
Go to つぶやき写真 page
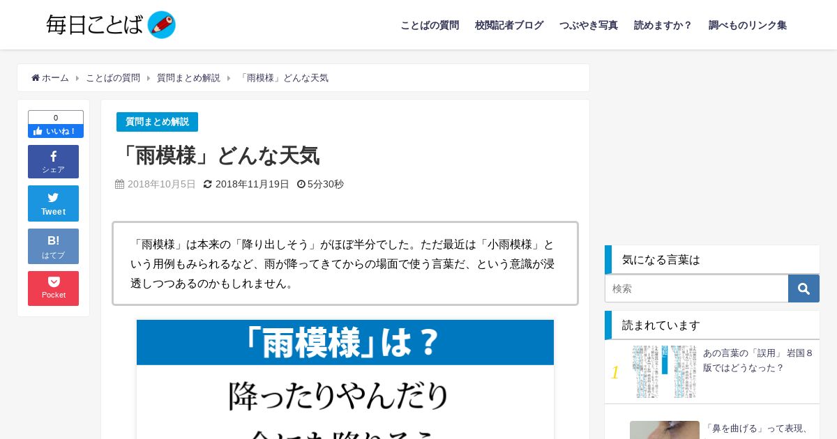[x=589, y=25]
